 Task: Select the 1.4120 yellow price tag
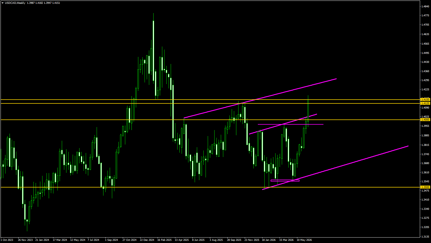coord(425,103)
